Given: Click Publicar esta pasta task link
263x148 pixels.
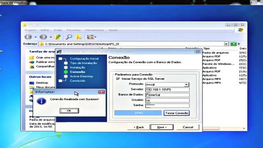Looking at the screenshot, I should (x=45, y=62).
